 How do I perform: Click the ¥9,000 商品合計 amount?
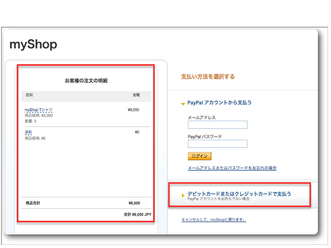(x=134, y=203)
